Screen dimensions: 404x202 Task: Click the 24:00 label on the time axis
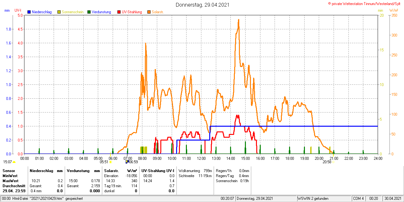(x=378, y=158)
